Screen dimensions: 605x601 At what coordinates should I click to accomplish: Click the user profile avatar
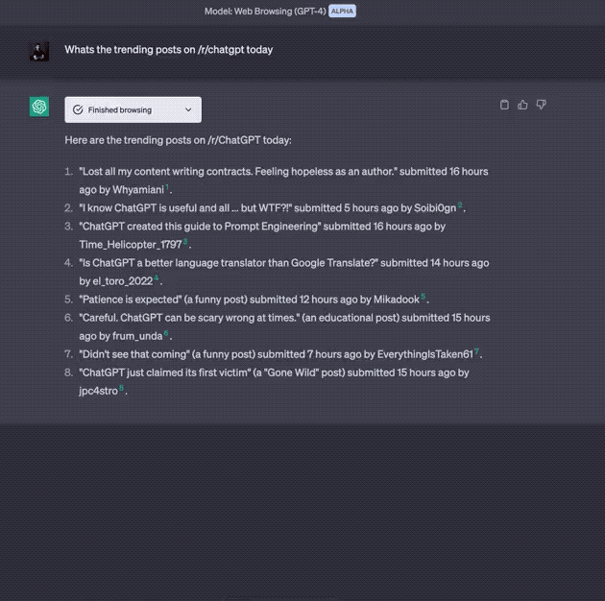pyautogui.click(x=39, y=51)
